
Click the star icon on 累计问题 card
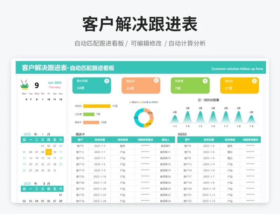[107, 81]
